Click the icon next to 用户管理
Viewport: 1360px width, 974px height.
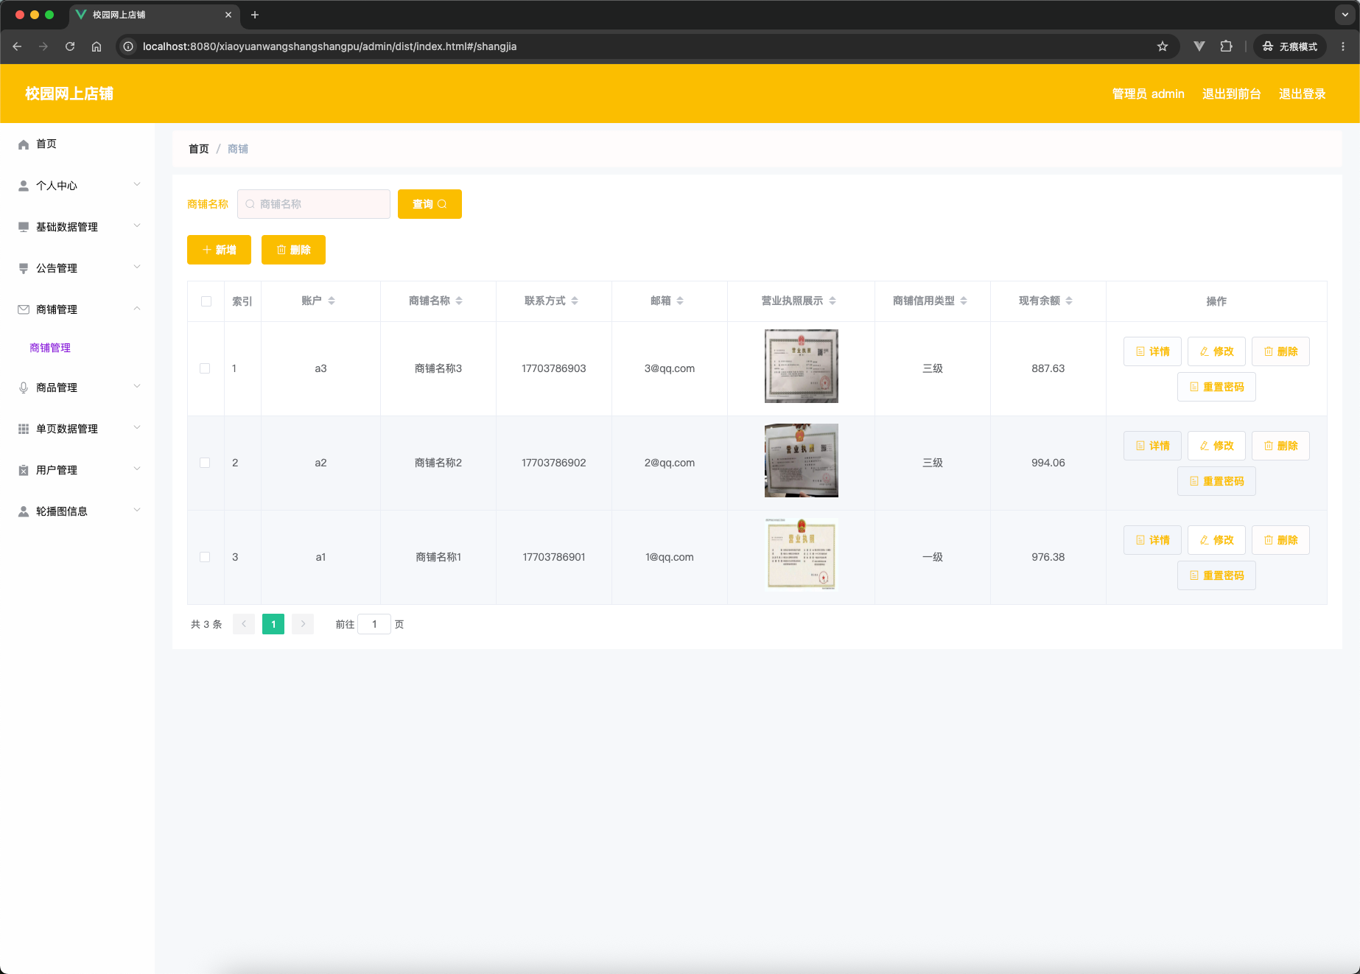click(x=24, y=470)
